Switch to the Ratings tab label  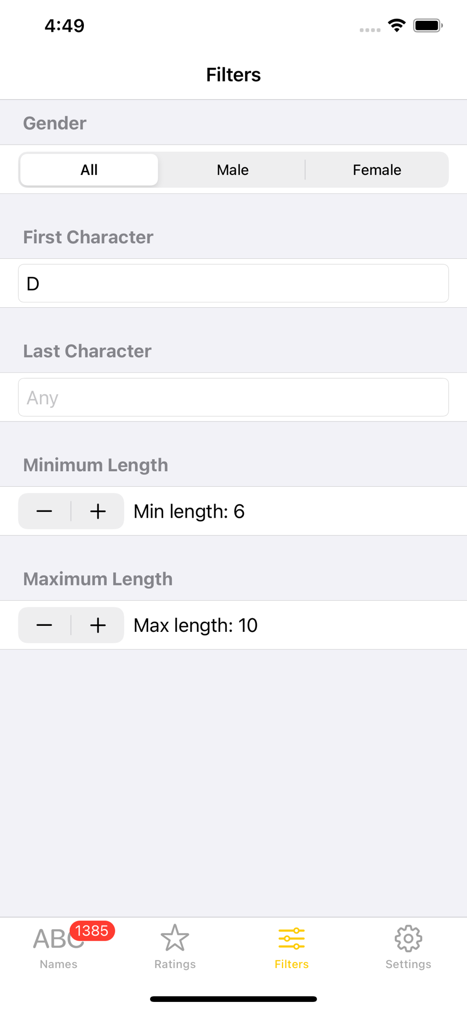[175, 964]
